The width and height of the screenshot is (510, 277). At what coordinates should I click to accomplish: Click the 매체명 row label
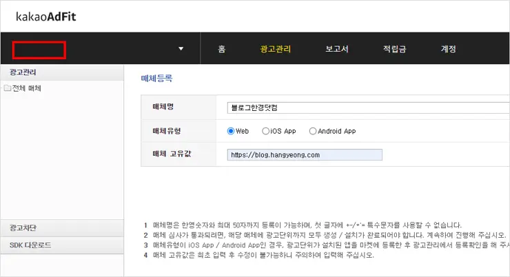tap(163, 107)
